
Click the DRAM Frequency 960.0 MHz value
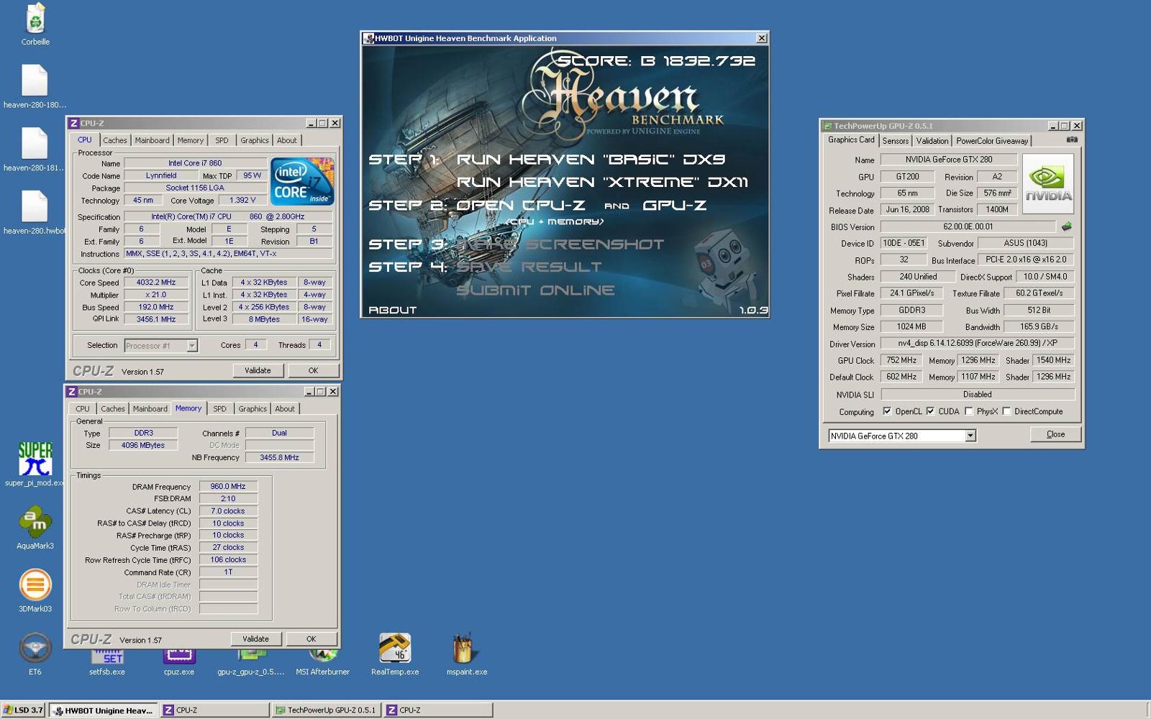click(x=228, y=486)
